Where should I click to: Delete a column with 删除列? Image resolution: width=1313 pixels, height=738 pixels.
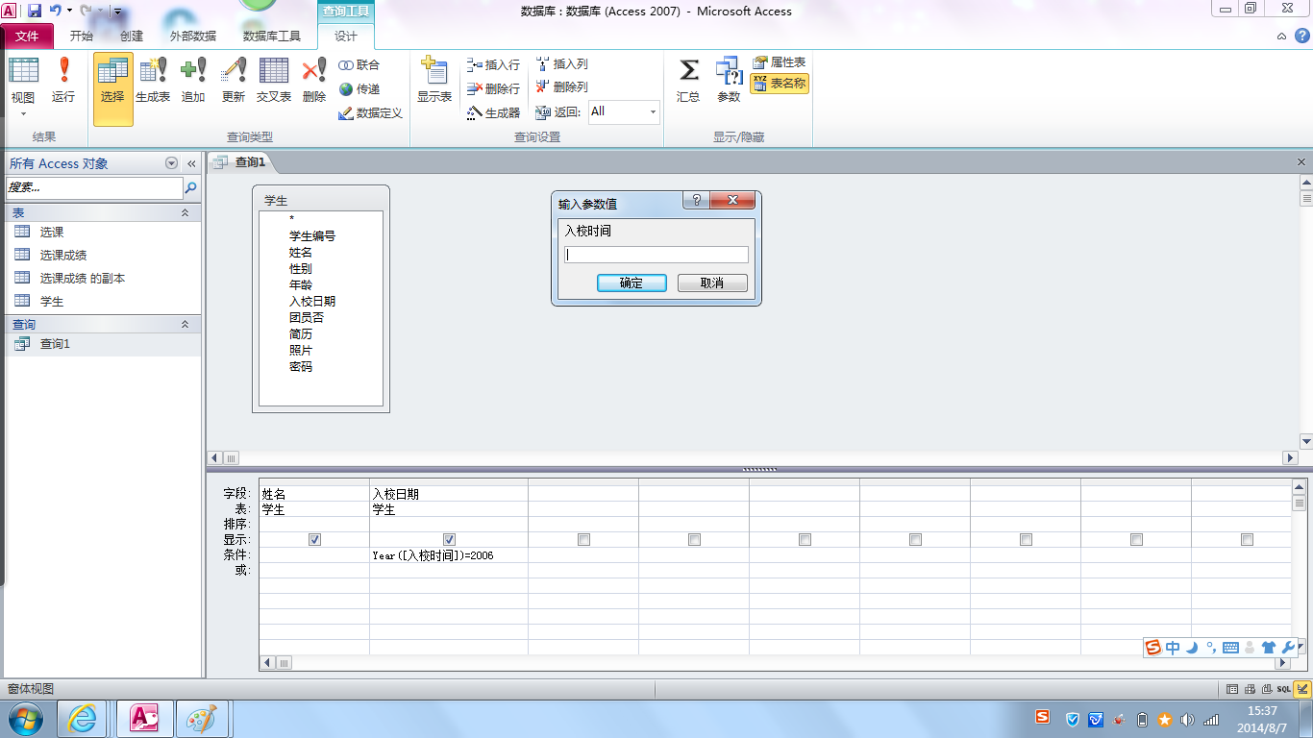(x=561, y=87)
